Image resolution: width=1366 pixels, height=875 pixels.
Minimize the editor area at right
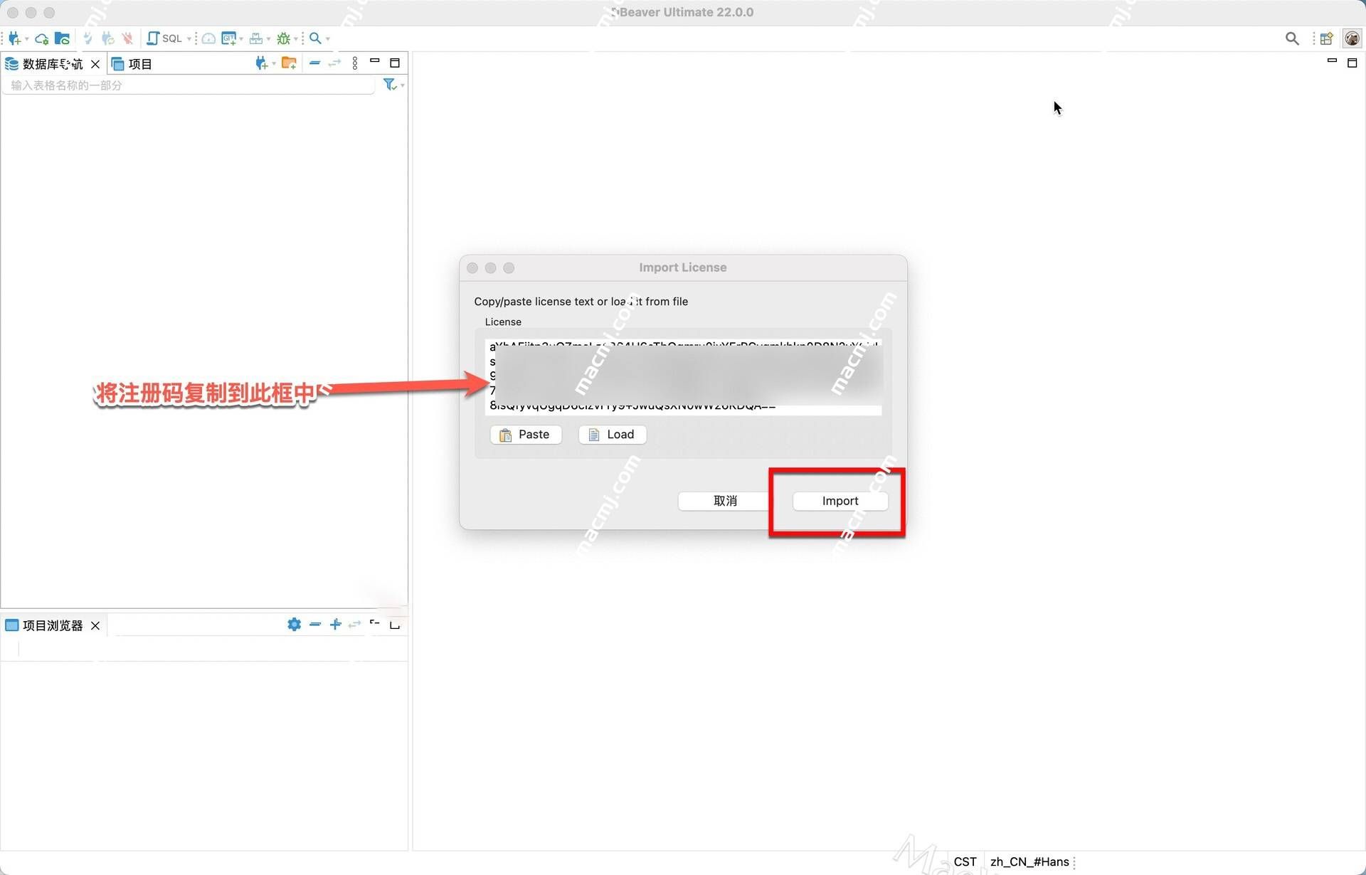(x=1332, y=62)
